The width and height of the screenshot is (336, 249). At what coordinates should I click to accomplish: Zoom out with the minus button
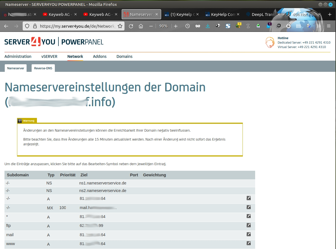click(151, 26)
